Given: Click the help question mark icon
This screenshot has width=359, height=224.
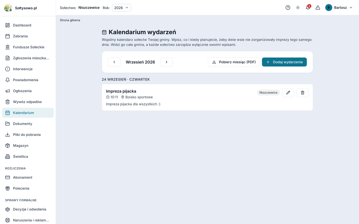Looking at the screenshot, I should click(x=288, y=8).
